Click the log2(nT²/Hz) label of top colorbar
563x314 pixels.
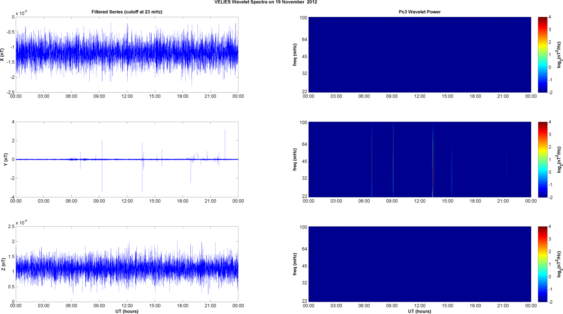[x=559, y=55]
